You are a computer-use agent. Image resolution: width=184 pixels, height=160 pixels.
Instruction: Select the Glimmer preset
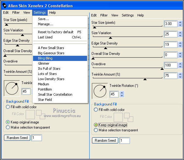(x=60, y=63)
